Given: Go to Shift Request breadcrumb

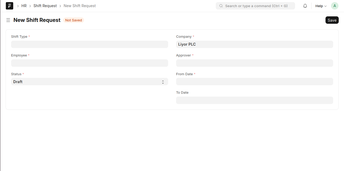Looking at the screenshot, I should click(45, 6).
